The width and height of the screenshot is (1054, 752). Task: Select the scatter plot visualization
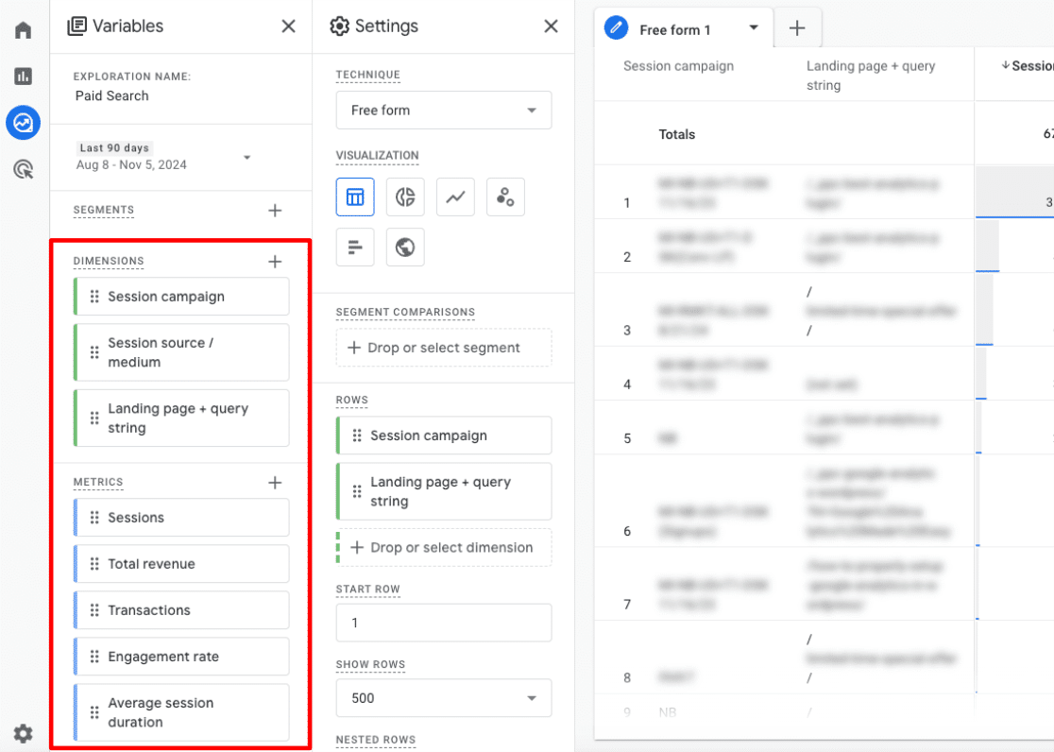pos(505,197)
